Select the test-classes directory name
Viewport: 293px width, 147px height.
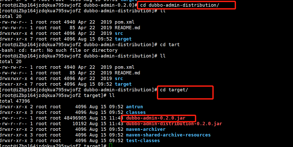(143, 141)
